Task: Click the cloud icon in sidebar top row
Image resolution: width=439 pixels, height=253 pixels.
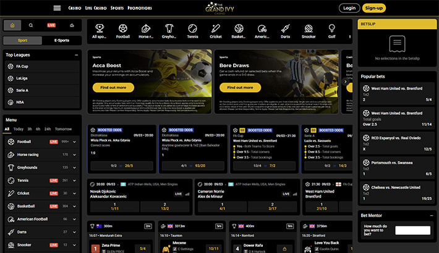Action: 72,25
